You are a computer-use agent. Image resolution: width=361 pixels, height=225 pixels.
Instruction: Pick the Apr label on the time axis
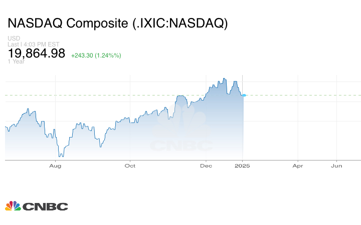click(298, 165)
